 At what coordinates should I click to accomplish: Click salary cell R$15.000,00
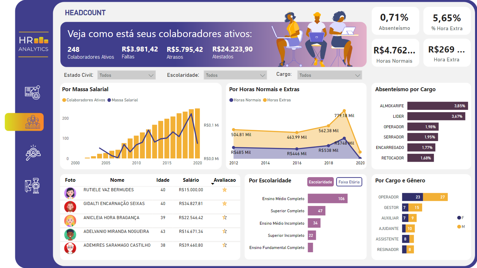point(191,190)
